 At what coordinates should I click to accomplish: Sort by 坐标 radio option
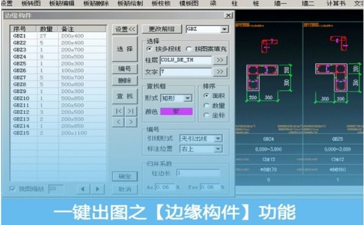coord(206,115)
